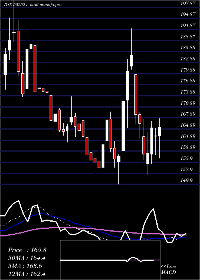Click the Price : 165.3 readout
200x280 pixels.
pos(27,250)
